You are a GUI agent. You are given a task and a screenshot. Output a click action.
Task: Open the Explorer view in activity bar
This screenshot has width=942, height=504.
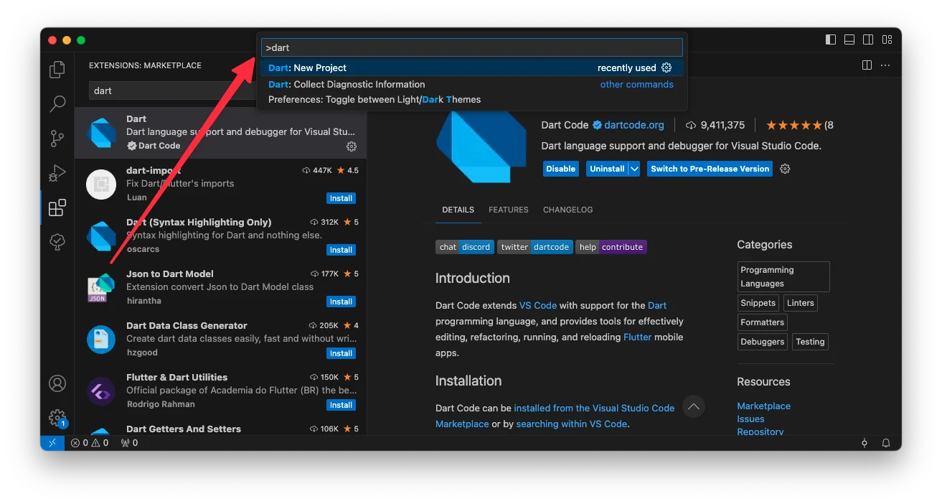point(57,70)
